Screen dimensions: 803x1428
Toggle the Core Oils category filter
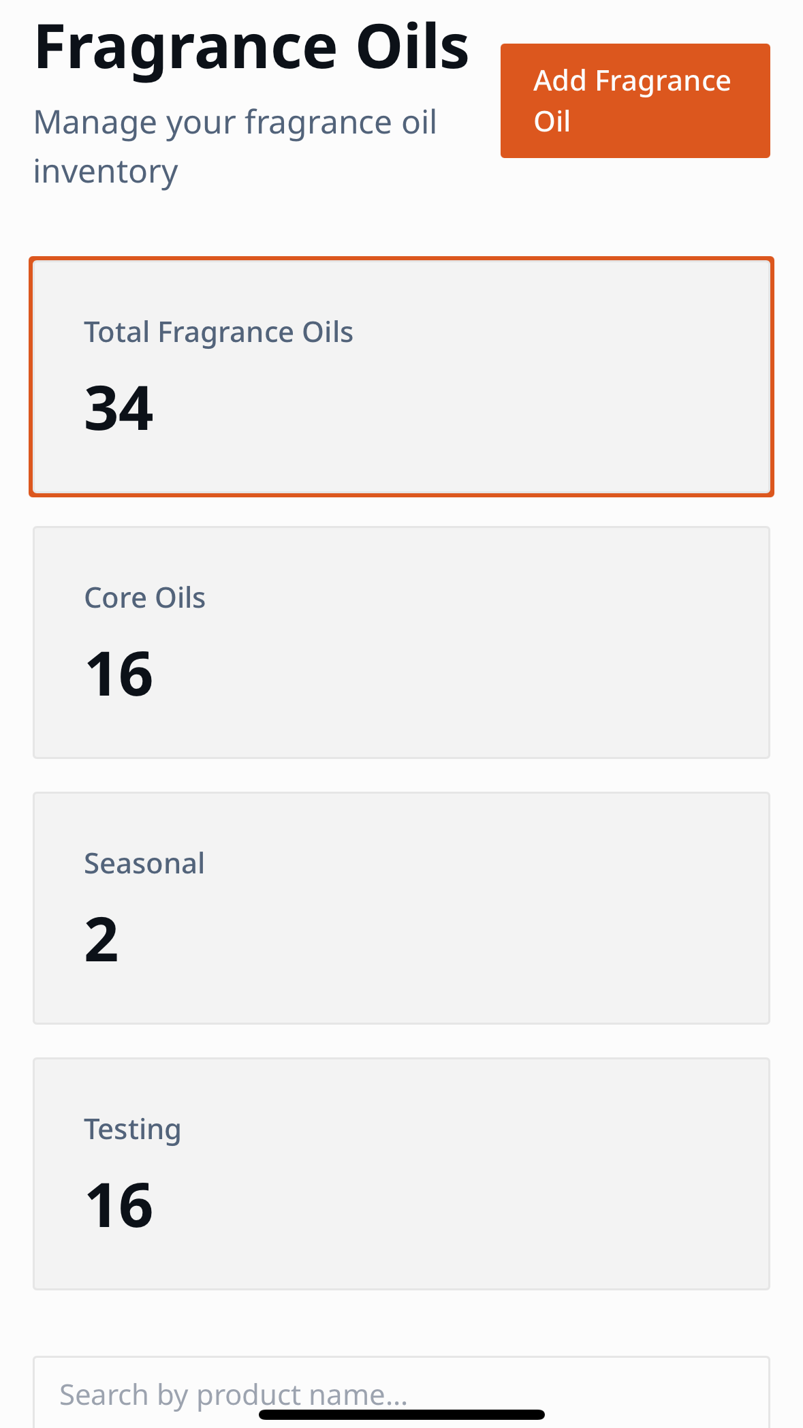(401, 640)
